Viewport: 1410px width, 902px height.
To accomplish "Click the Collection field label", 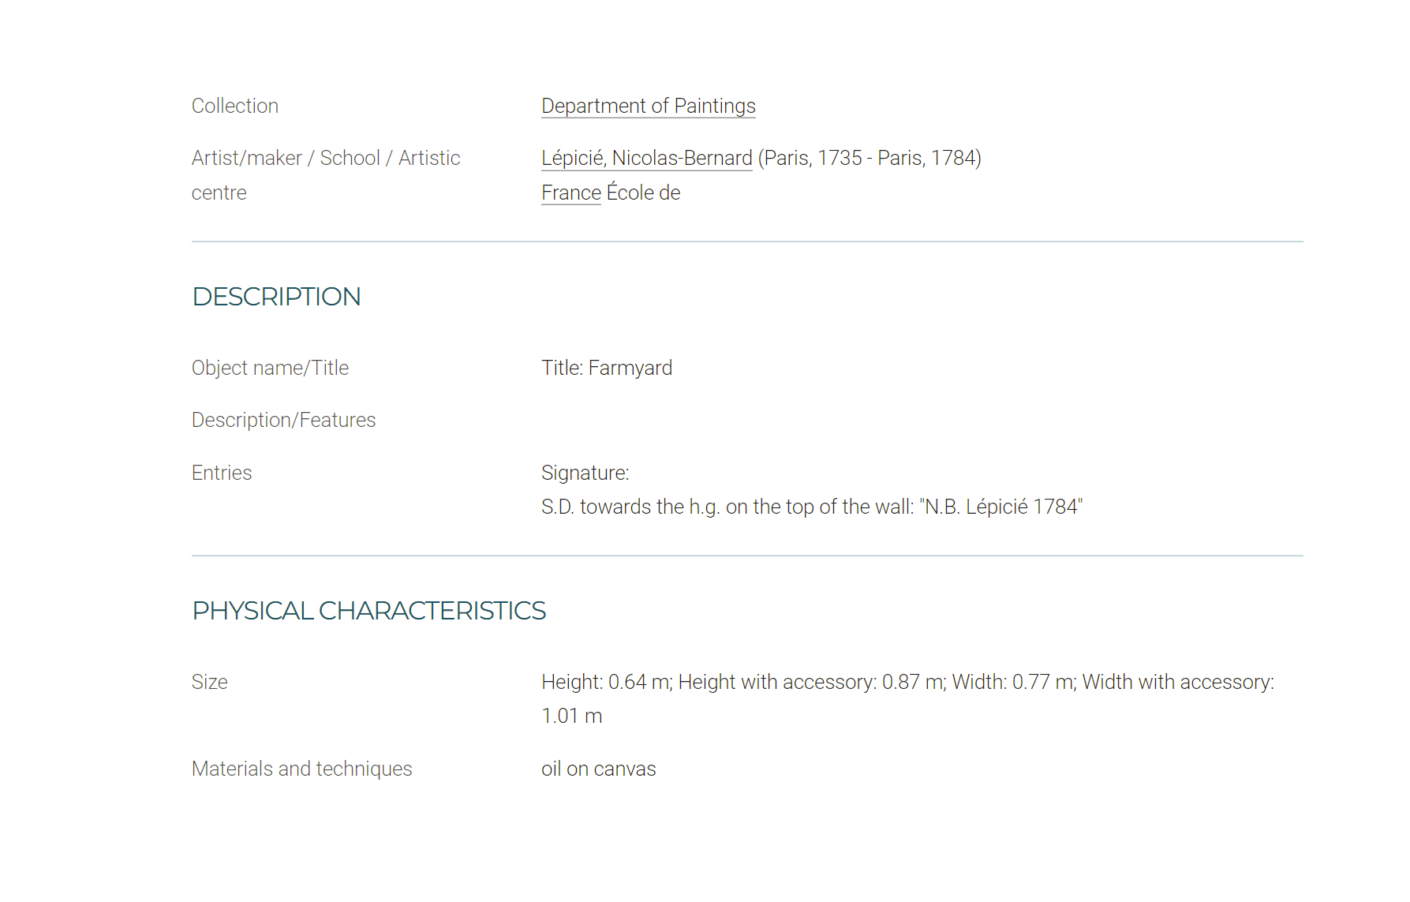I will (234, 106).
